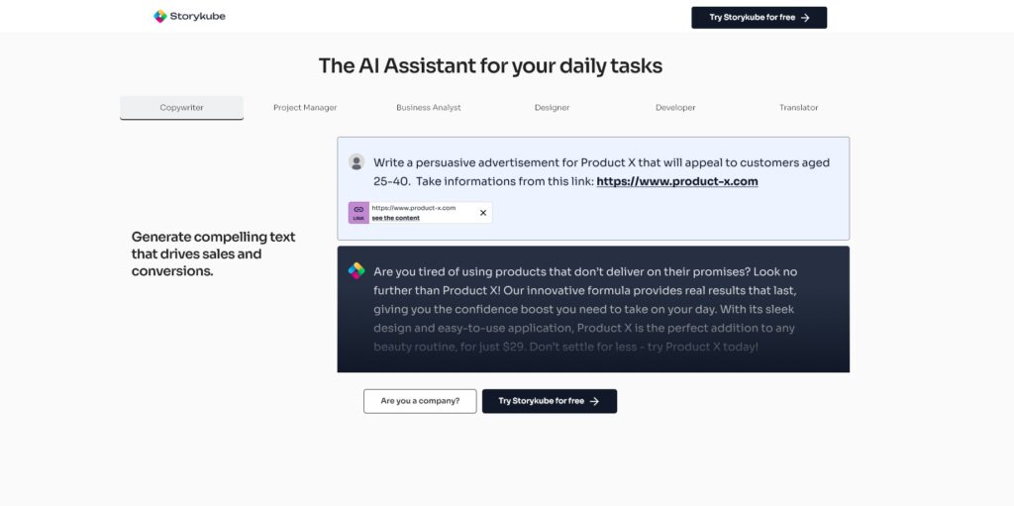This screenshot has width=1014, height=506.
Task: Click the arrow icon in header Try button
Action: 805,18
